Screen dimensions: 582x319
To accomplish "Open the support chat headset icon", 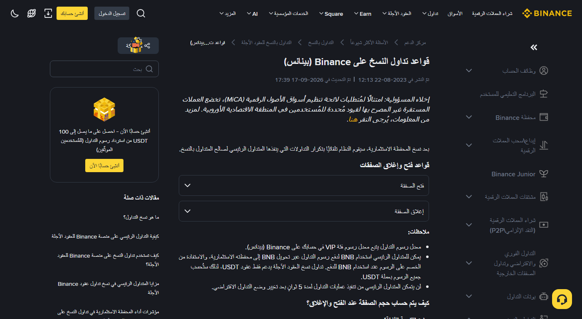I will (x=562, y=299).
